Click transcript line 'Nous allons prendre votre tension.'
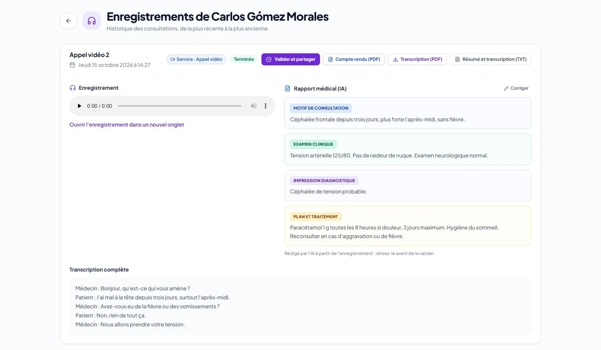601x350 pixels. pyautogui.click(x=130, y=324)
